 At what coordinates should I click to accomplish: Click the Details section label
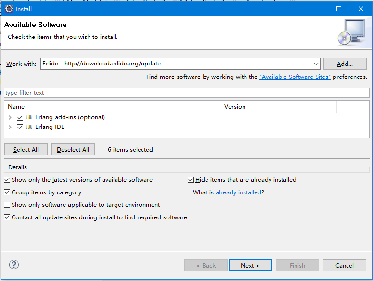pos(18,167)
